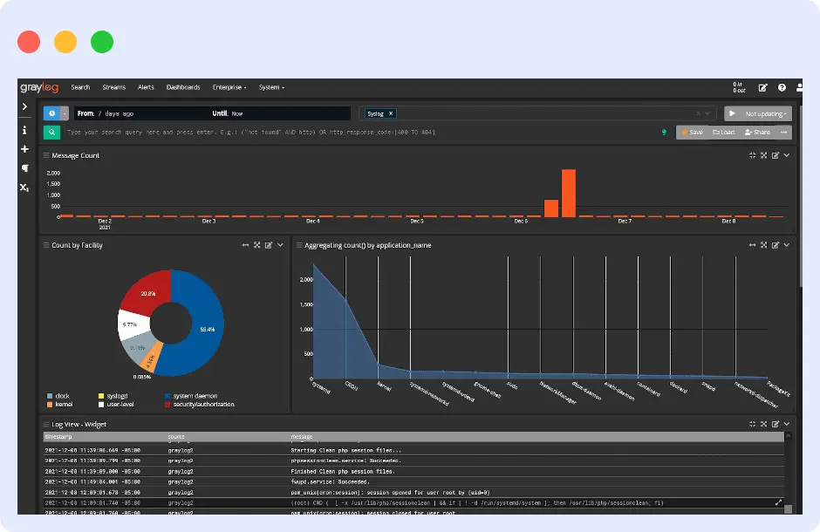Image resolution: width=820 pixels, height=532 pixels.
Task: Toggle the user-level legend entry
Action: pos(116,405)
